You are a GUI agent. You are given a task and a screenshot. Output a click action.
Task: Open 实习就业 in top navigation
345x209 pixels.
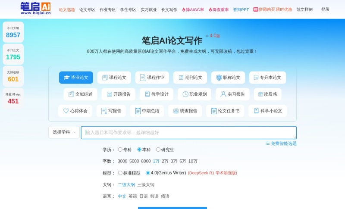[149, 9]
